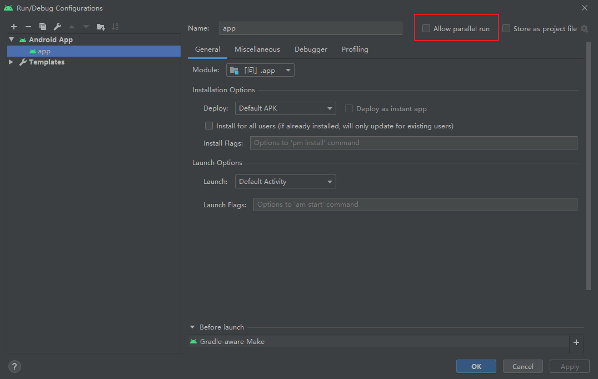
Task: Copy the selected configuration
Action: coord(43,27)
